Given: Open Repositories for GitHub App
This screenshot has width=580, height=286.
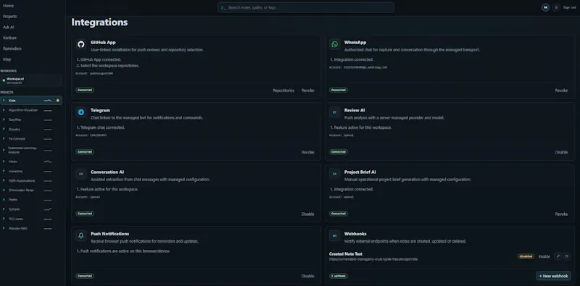Looking at the screenshot, I should (283, 91).
